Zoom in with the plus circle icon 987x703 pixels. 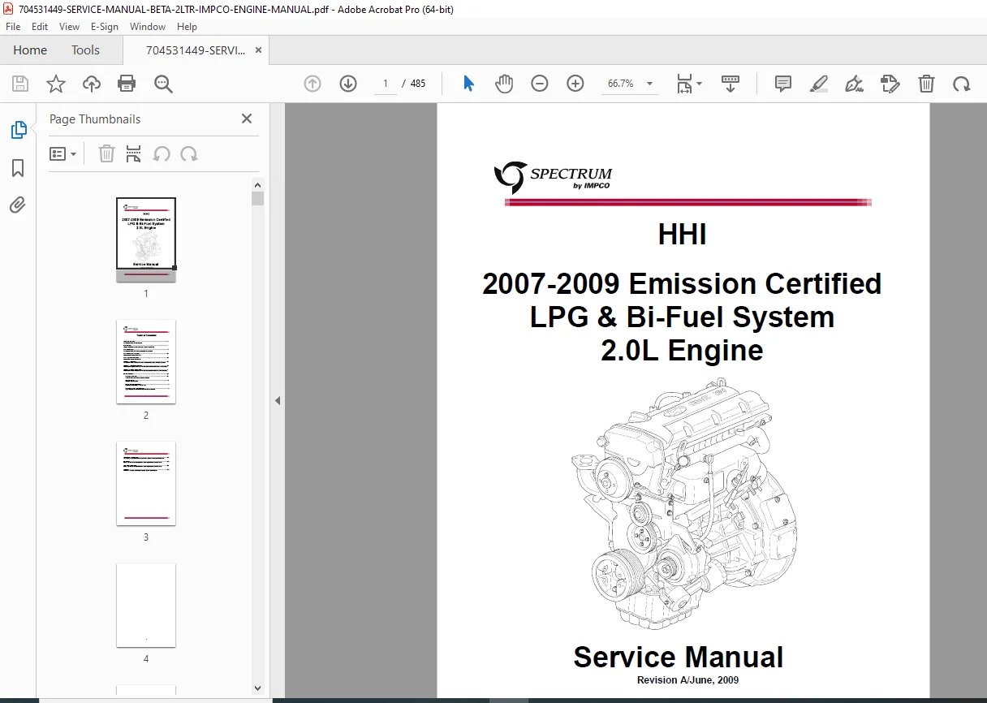pos(575,84)
